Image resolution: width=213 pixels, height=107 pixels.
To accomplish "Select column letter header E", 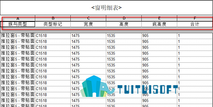I will (x=159, y=18).
